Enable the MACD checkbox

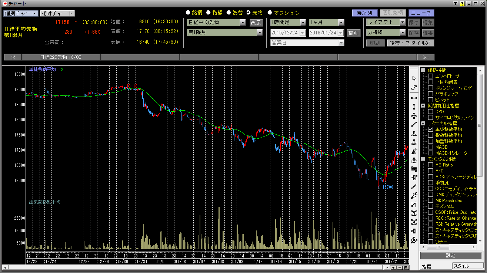pos(430,147)
